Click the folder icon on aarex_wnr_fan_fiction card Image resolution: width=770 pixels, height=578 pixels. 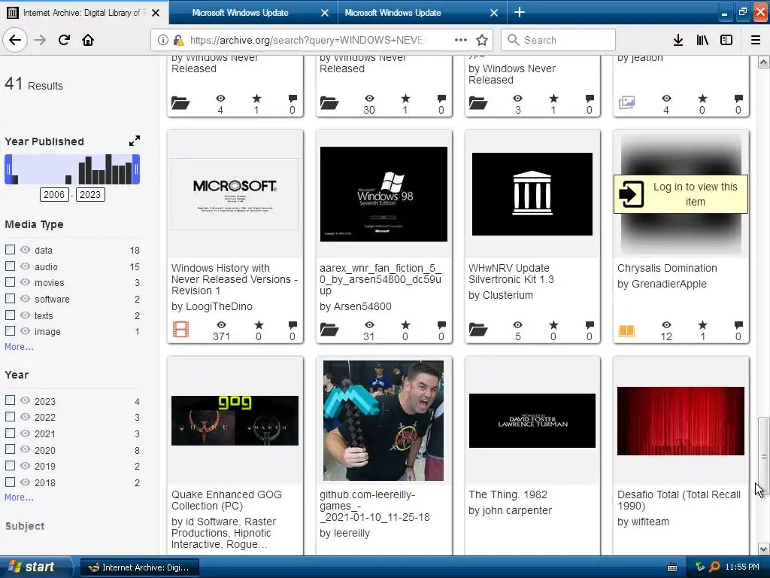pos(329,330)
